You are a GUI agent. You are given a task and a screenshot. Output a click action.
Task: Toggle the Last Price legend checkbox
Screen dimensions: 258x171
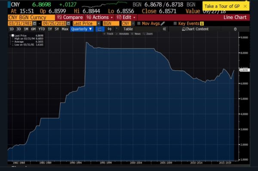click(x=12, y=36)
